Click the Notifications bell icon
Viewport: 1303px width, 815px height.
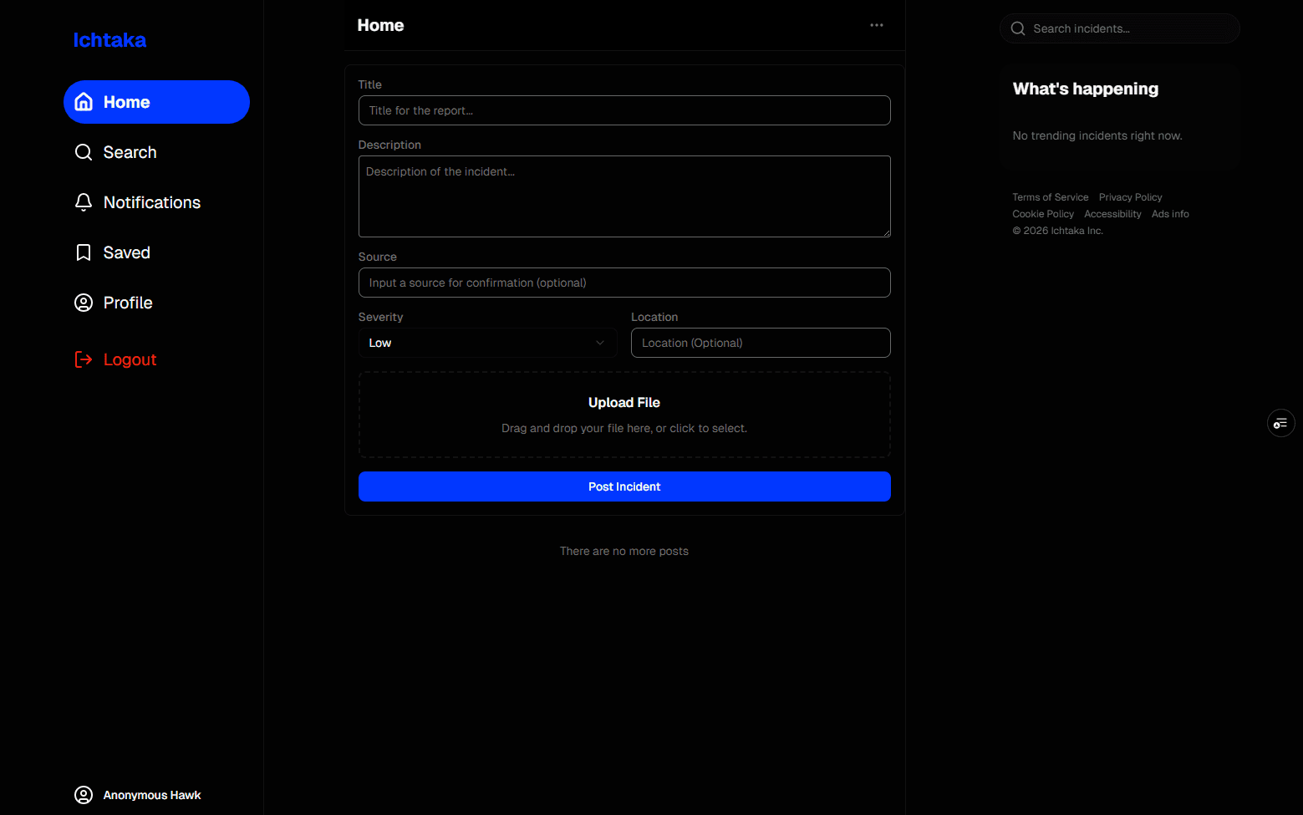[x=84, y=202]
